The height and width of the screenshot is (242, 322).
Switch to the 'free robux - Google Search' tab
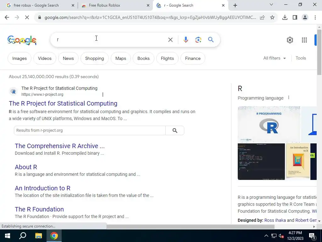[36, 5]
